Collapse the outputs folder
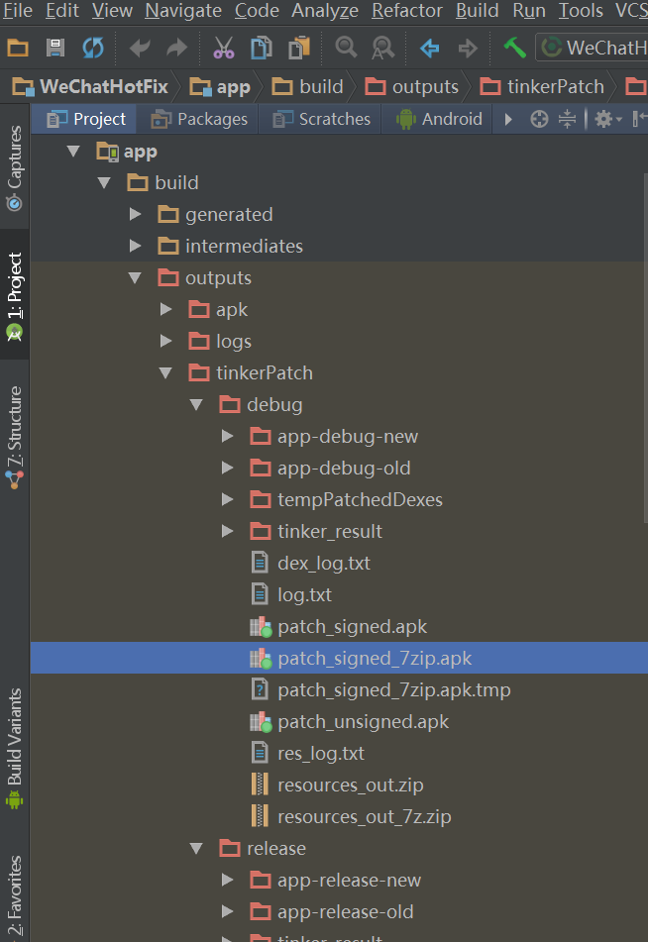 pyautogui.click(x=135, y=277)
